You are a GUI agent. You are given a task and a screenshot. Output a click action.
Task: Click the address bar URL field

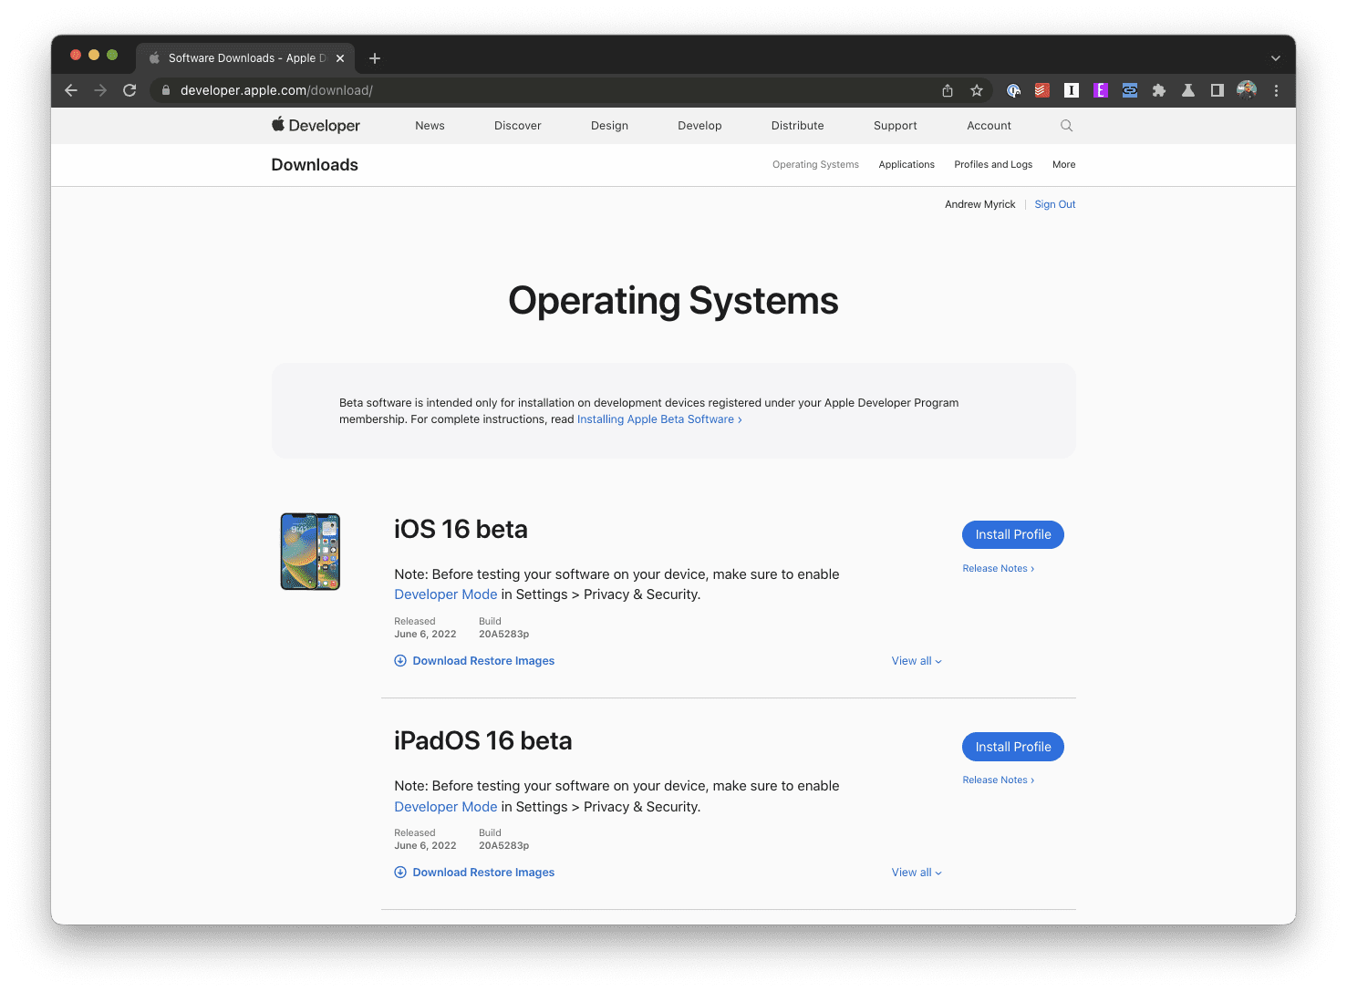(547, 90)
